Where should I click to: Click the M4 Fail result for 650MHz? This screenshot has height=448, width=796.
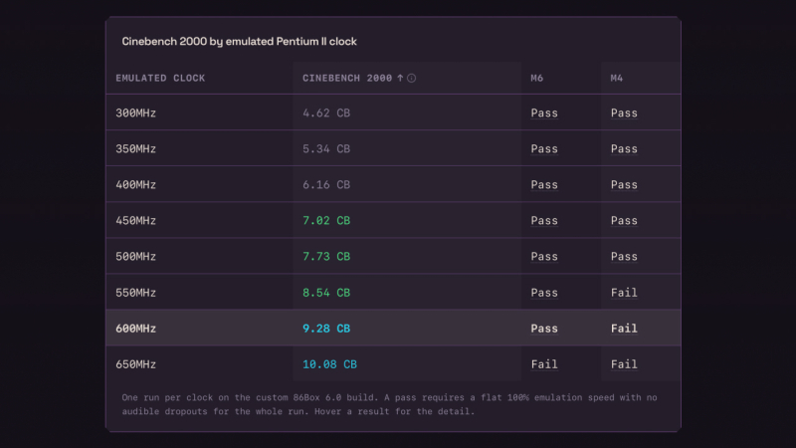624,364
